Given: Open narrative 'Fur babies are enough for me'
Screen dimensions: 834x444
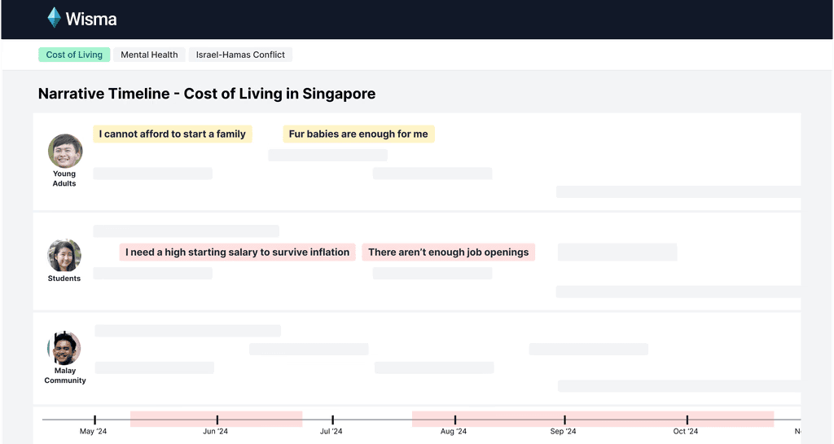Looking at the screenshot, I should [358, 134].
